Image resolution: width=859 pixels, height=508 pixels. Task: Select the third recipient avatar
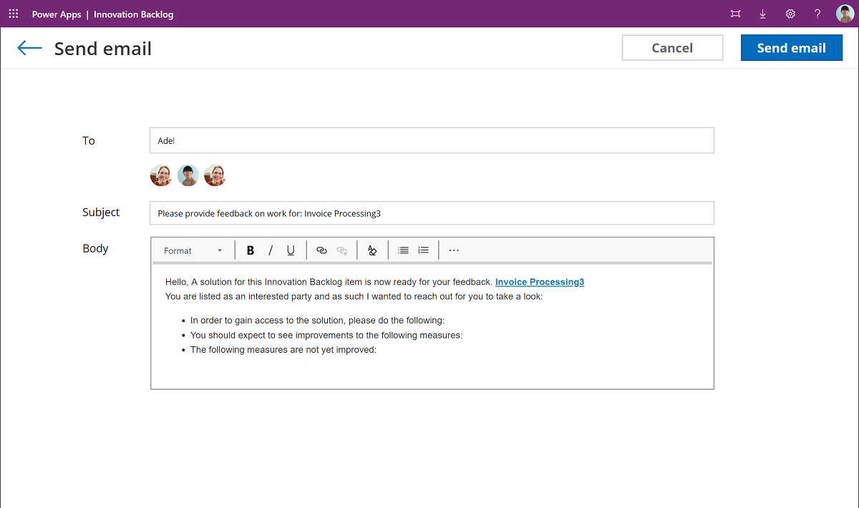(x=215, y=175)
